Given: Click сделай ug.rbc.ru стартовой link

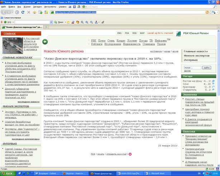Looking at the screenshot, I should (160, 33).
